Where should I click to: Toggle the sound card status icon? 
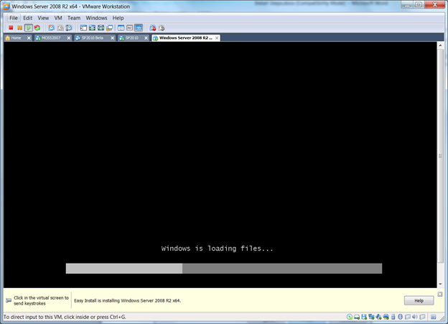(378, 317)
